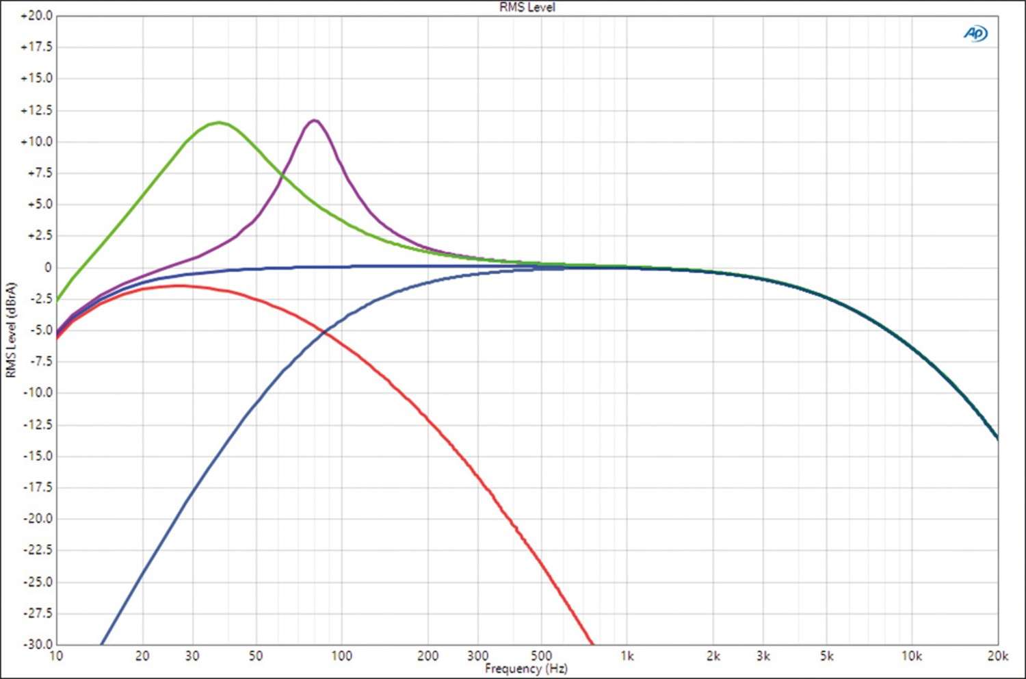Click the AP logo icon

975,33
